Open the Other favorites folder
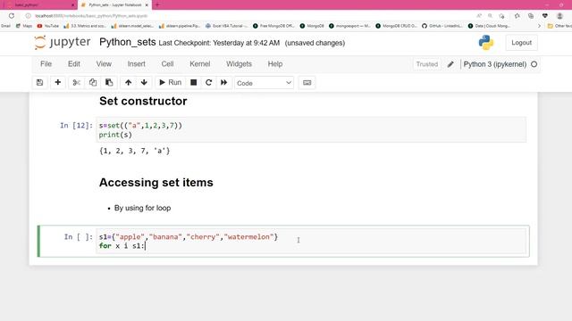Image resolution: width=572 pixels, height=321 pixels. (x=559, y=26)
